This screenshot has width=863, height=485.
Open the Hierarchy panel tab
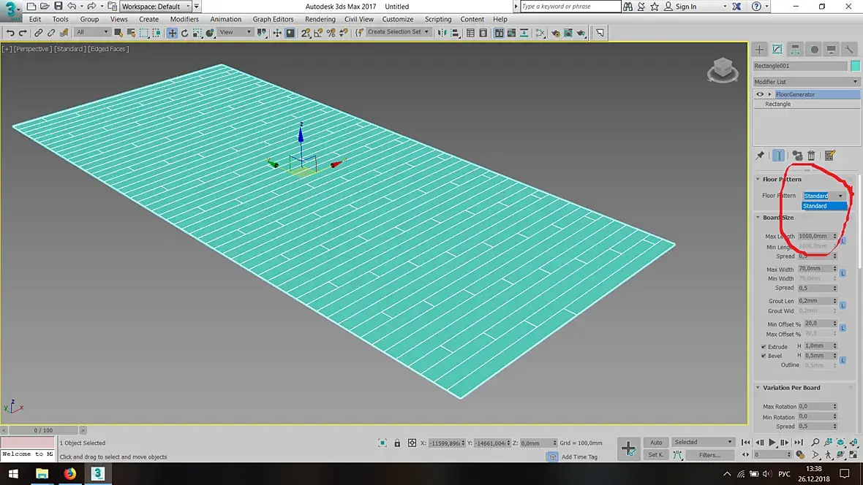795,50
